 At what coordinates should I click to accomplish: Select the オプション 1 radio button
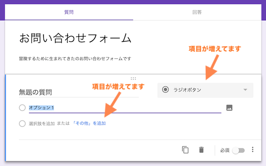[x=22, y=108]
